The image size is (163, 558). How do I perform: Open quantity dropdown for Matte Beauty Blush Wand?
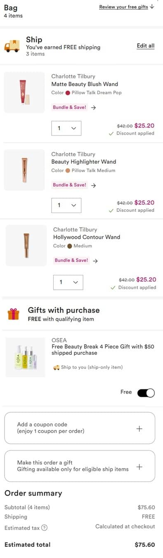pyautogui.click(x=66, y=128)
